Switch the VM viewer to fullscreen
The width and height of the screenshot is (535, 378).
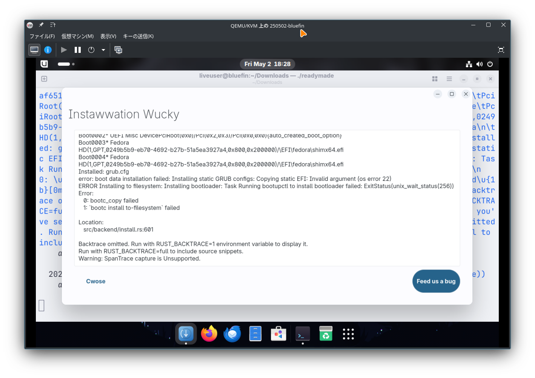point(501,50)
